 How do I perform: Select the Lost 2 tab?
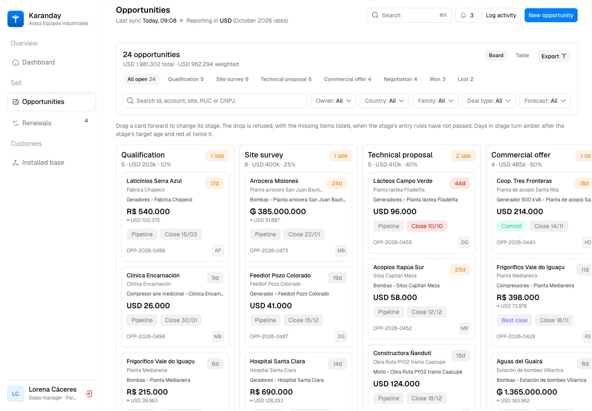pos(465,79)
